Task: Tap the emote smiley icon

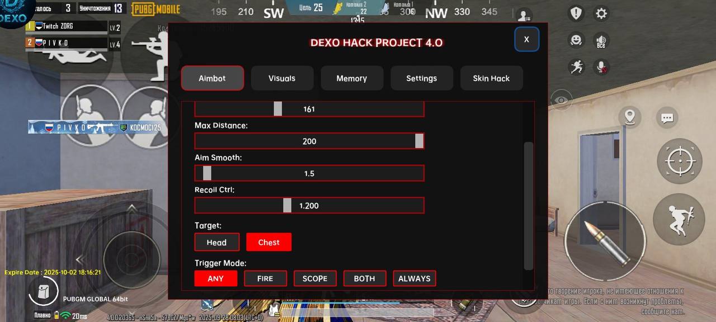Action: [576, 40]
